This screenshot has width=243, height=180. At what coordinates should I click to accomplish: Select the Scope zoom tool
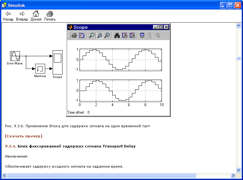[x=92, y=35]
